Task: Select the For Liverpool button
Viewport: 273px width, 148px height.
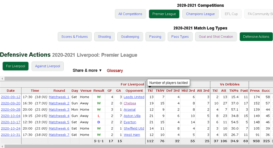Action: [16, 66]
